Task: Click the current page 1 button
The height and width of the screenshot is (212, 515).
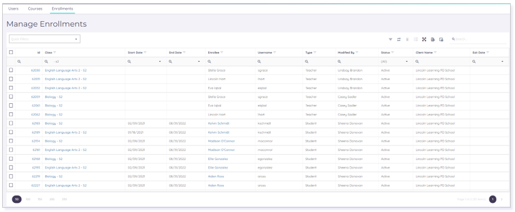Action: (x=493, y=199)
